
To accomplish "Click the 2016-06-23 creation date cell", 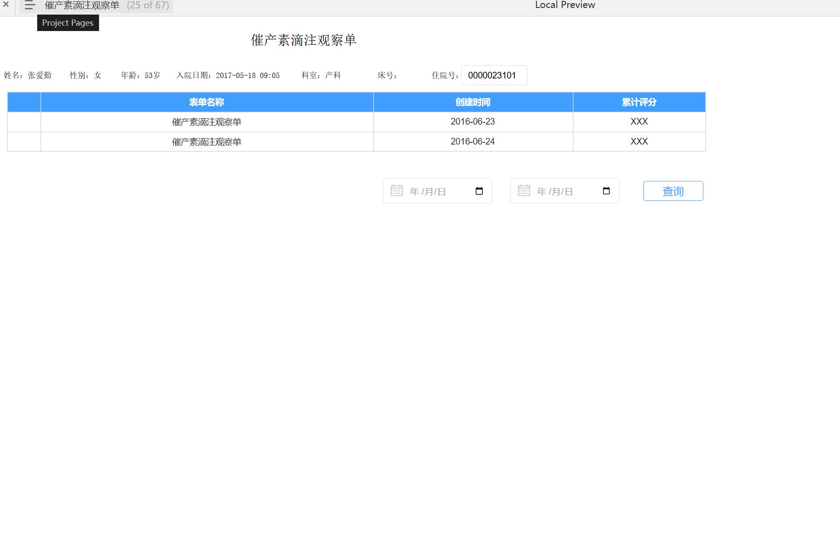I will (x=473, y=121).
